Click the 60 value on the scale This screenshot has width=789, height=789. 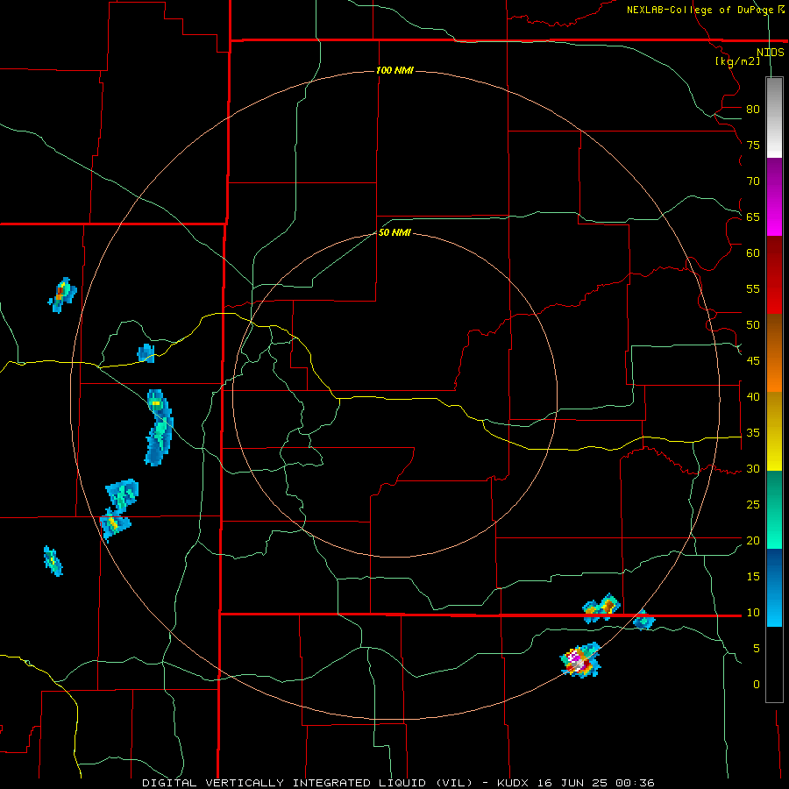(x=753, y=253)
